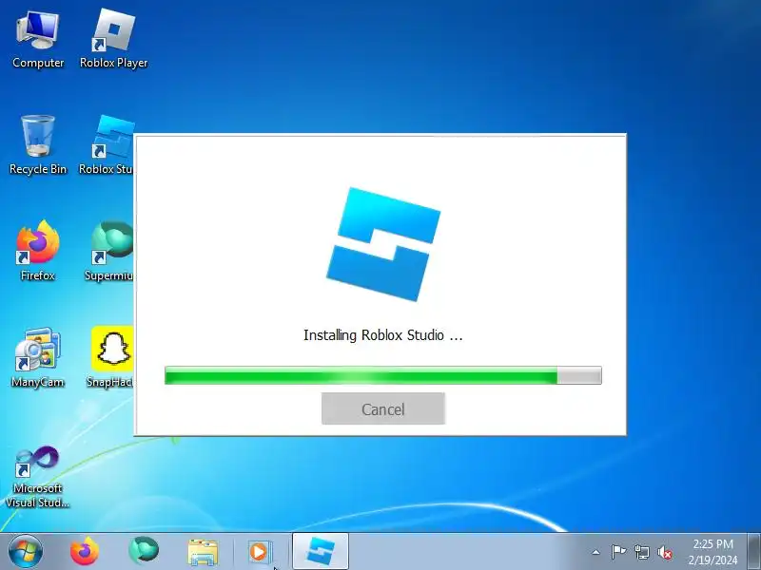Select the ManyCam desktop shortcut
The height and width of the screenshot is (570, 761).
(x=38, y=358)
